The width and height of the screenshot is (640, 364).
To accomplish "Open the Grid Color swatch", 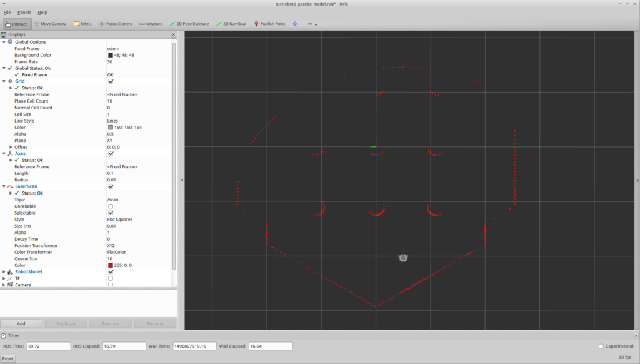I will click(110, 128).
